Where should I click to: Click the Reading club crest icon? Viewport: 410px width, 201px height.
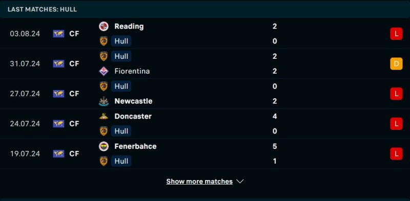click(104, 27)
